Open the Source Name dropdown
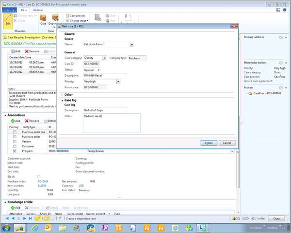The width and height of the screenshot is (291, 233). 131,44
